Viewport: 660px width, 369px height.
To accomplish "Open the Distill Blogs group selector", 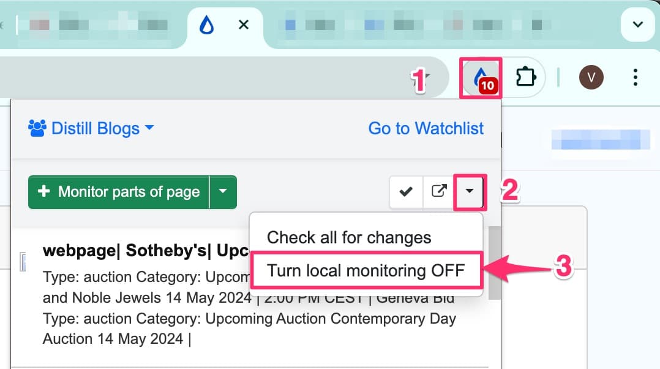I will click(x=91, y=128).
